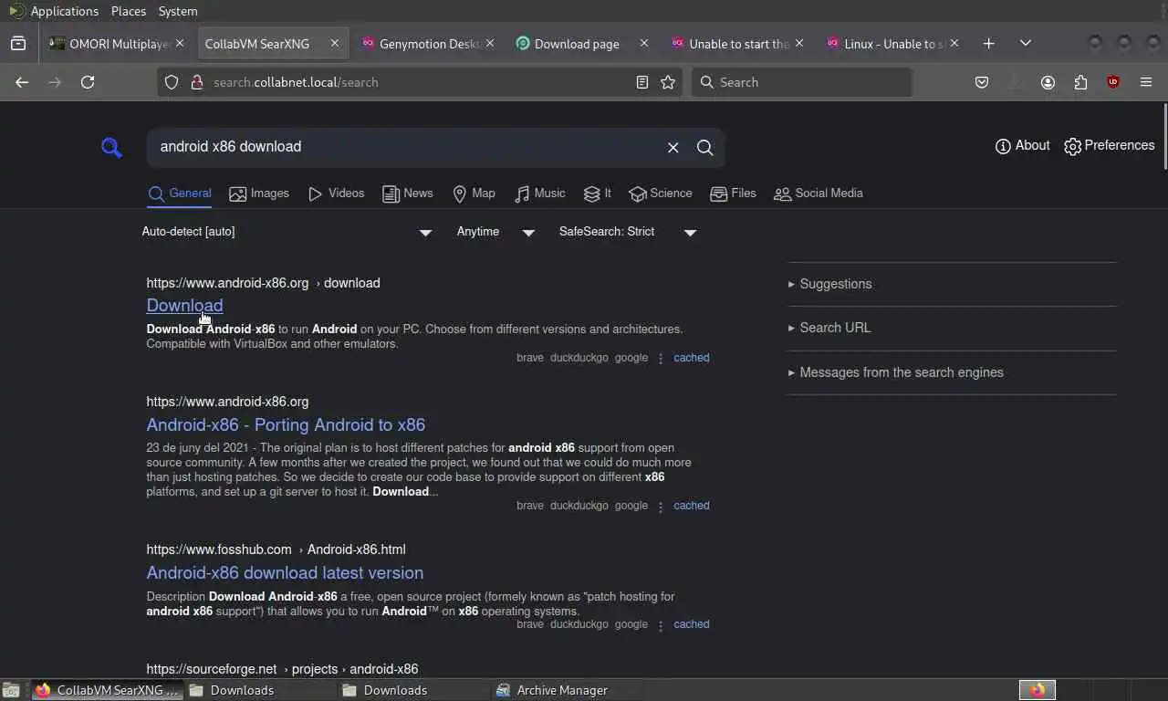
Task: Click the Pocket save icon
Action: click(982, 82)
